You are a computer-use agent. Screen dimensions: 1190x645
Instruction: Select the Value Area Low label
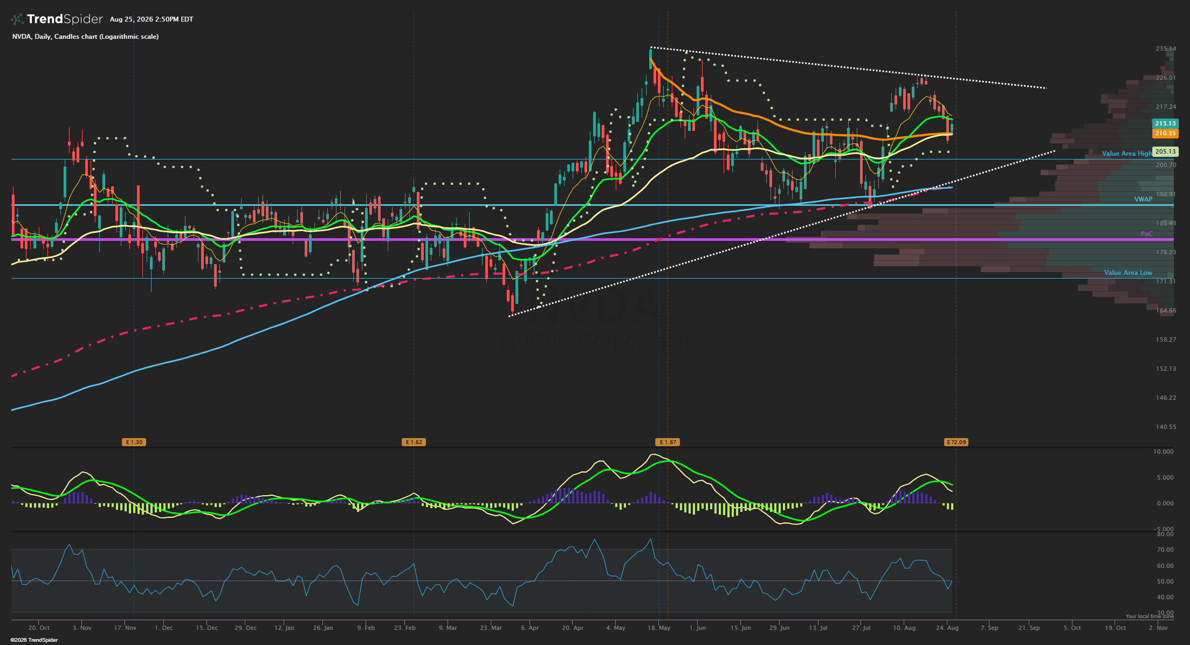pos(1128,273)
